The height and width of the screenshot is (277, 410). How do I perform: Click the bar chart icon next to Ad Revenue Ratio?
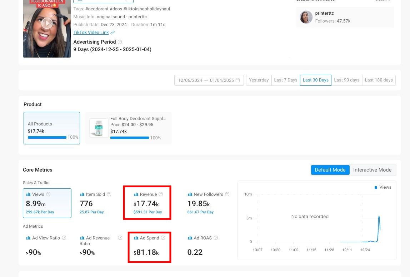pyautogui.click(x=82, y=238)
